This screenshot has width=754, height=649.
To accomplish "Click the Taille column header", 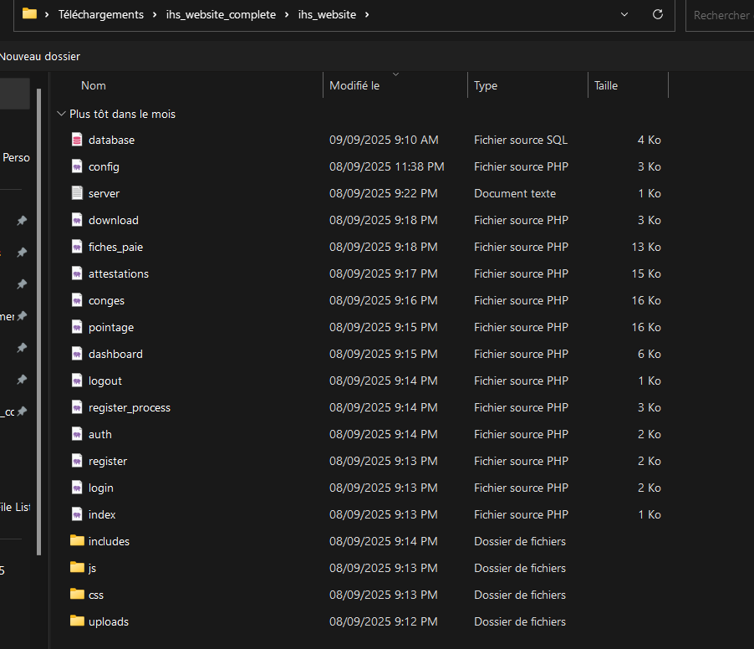I will (x=606, y=85).
